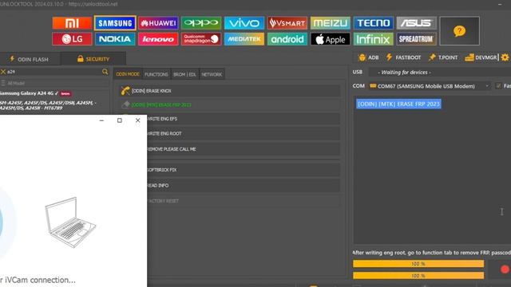Minimize the iVCam window
This screenshot has width=511, height=287.
(101, 120)
